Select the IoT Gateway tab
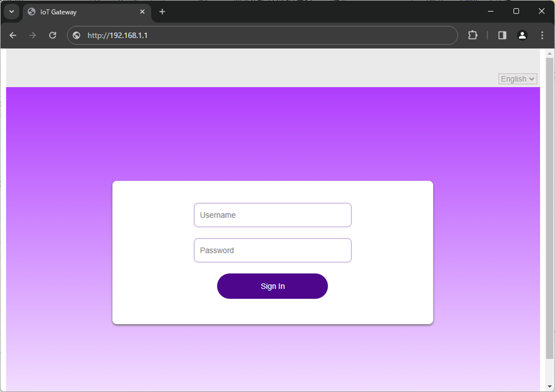Image resolution: width=555 pixels, height=392 pixels. click(81, 12)
